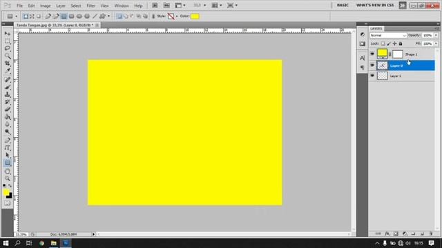Image resolution: width=442 pixels, height=248 pixels.
Task: Select the Crop tool
Action: pos(8,63)
